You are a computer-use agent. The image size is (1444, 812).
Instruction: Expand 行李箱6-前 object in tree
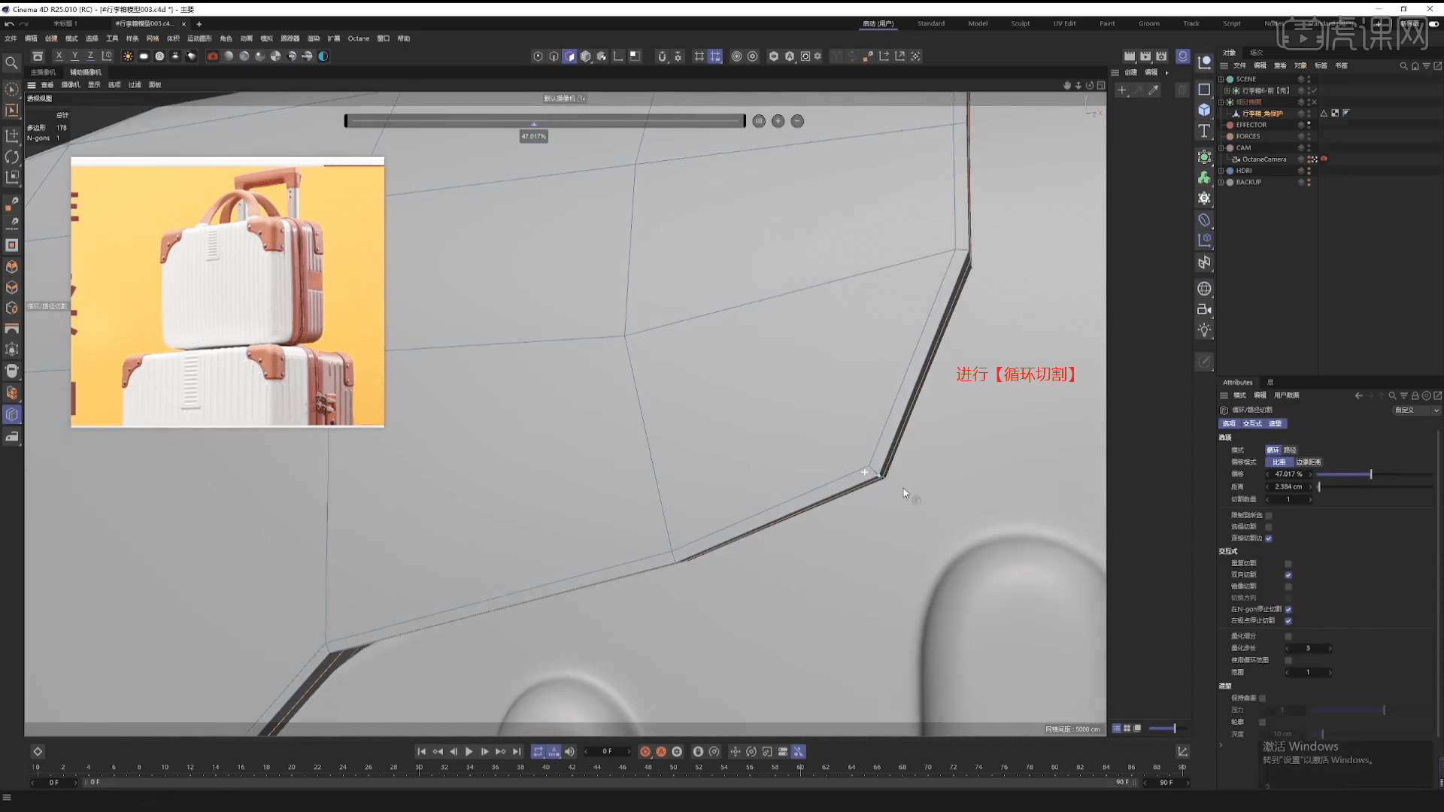(x=1227, y=90)
